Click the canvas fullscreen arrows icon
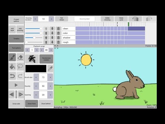 point(56,47)
